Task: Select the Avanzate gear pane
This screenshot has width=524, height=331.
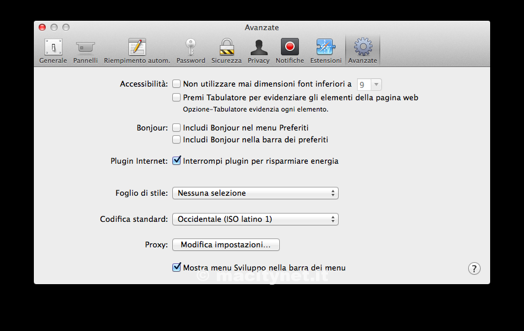Action: pos(362,51)
